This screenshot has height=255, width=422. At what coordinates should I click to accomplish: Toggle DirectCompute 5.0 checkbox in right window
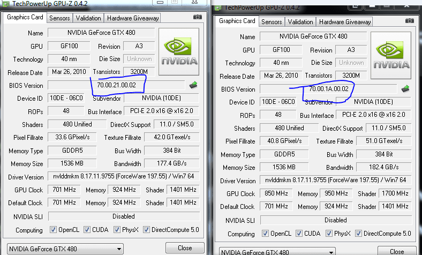pos(358,234)
